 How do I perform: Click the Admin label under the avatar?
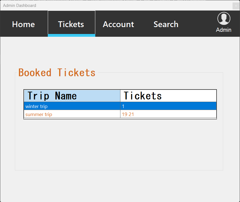click(223, 30)
